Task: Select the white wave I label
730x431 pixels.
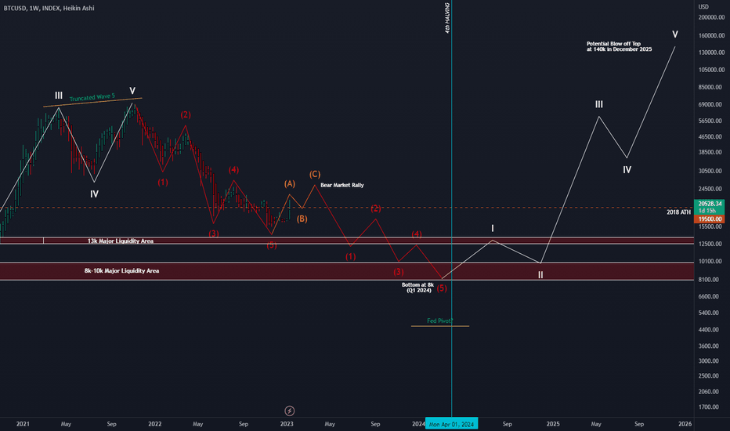Action: pos(493,228)
